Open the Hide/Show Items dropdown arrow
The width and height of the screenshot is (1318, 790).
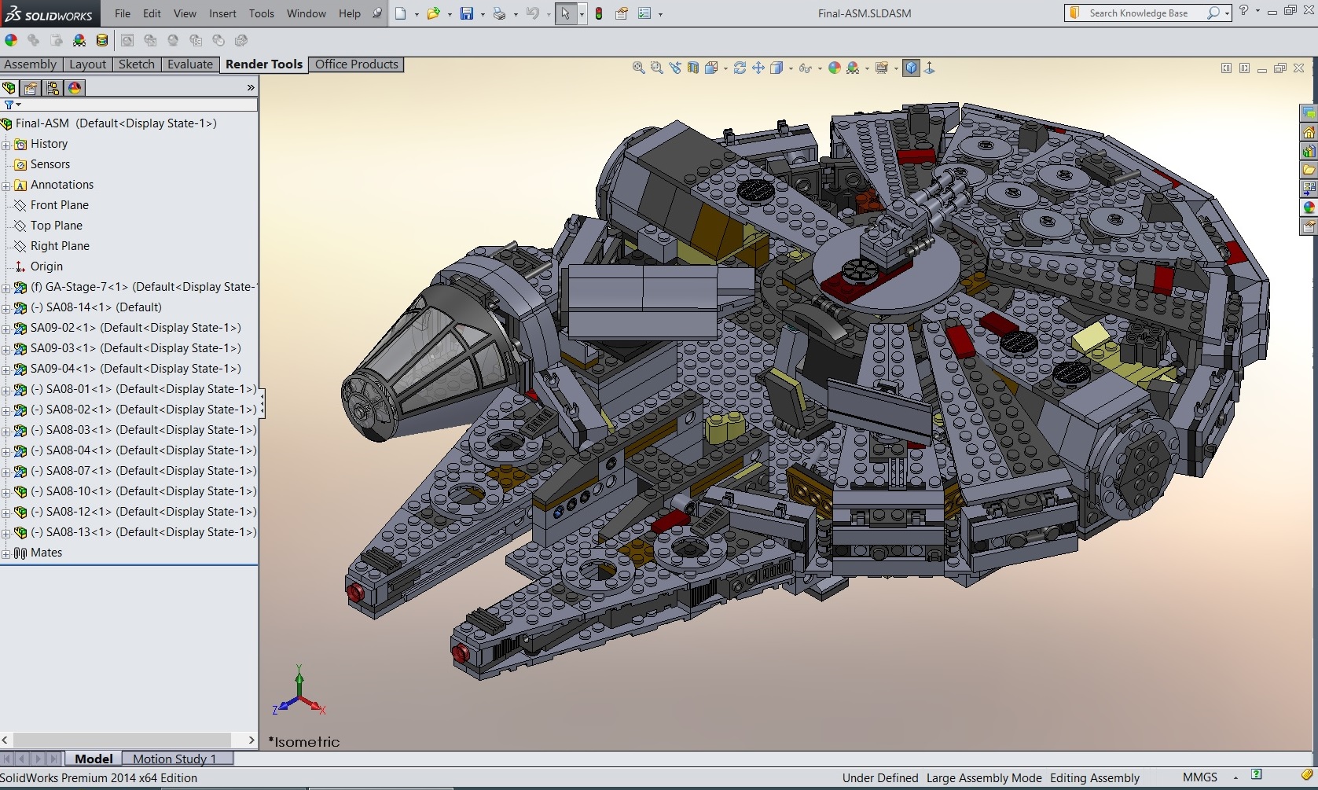tap(820, 68)
